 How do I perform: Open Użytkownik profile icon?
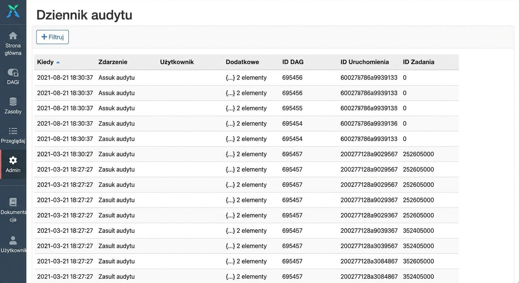[13, 240]
